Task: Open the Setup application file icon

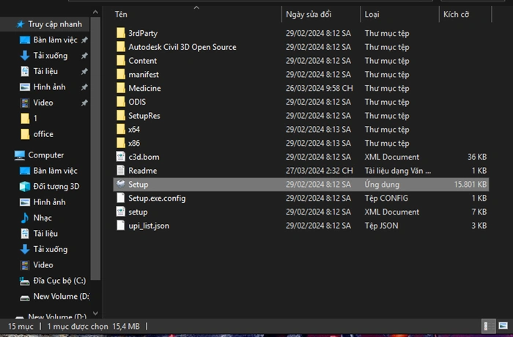Action: [122, 185]
